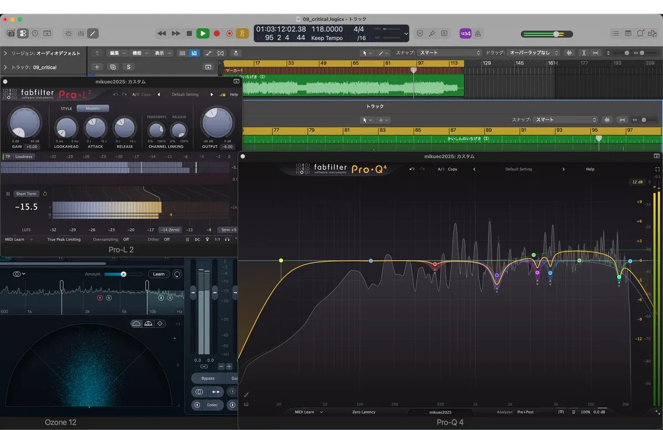This screenshot has height=430, width=663.
Task: Expand the スナップ dropdown set to スマート
Action: 450,53
